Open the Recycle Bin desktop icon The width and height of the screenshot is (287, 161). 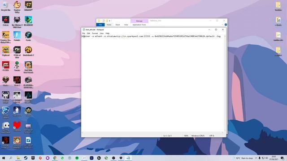6,6
